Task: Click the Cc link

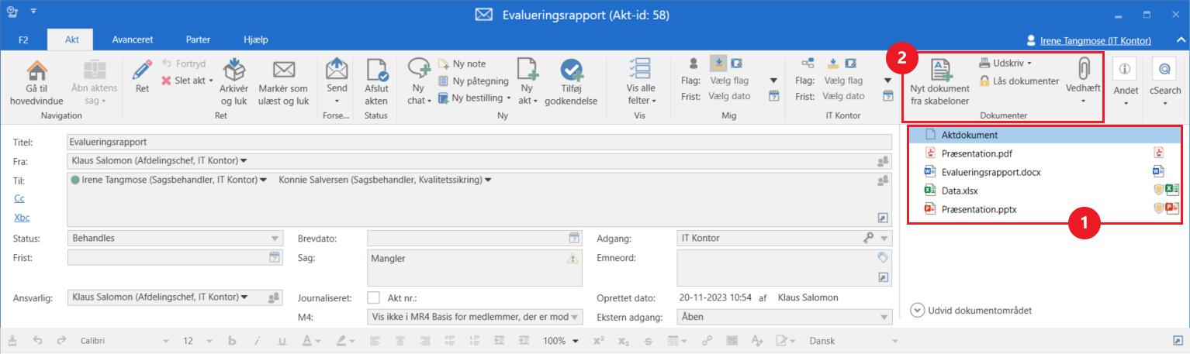Action: pos(19,198)
